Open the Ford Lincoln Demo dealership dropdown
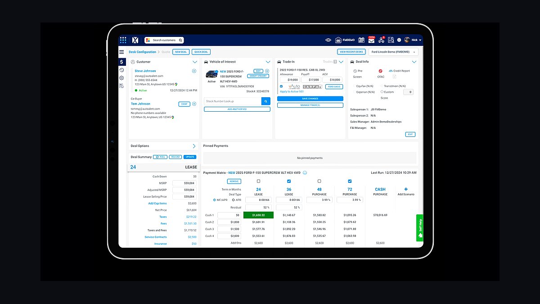The height and width of the screenshot is (304, 540). (393, 52)
